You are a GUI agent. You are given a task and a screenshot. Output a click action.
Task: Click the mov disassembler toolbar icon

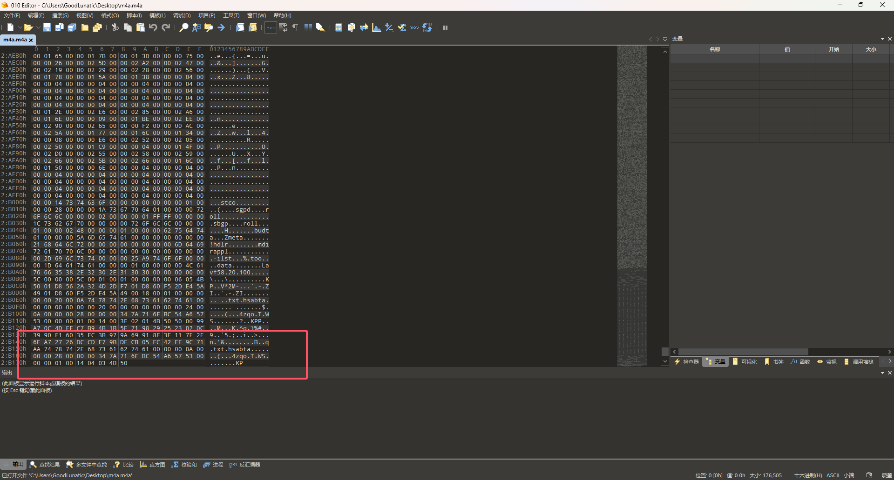(414, 27)
